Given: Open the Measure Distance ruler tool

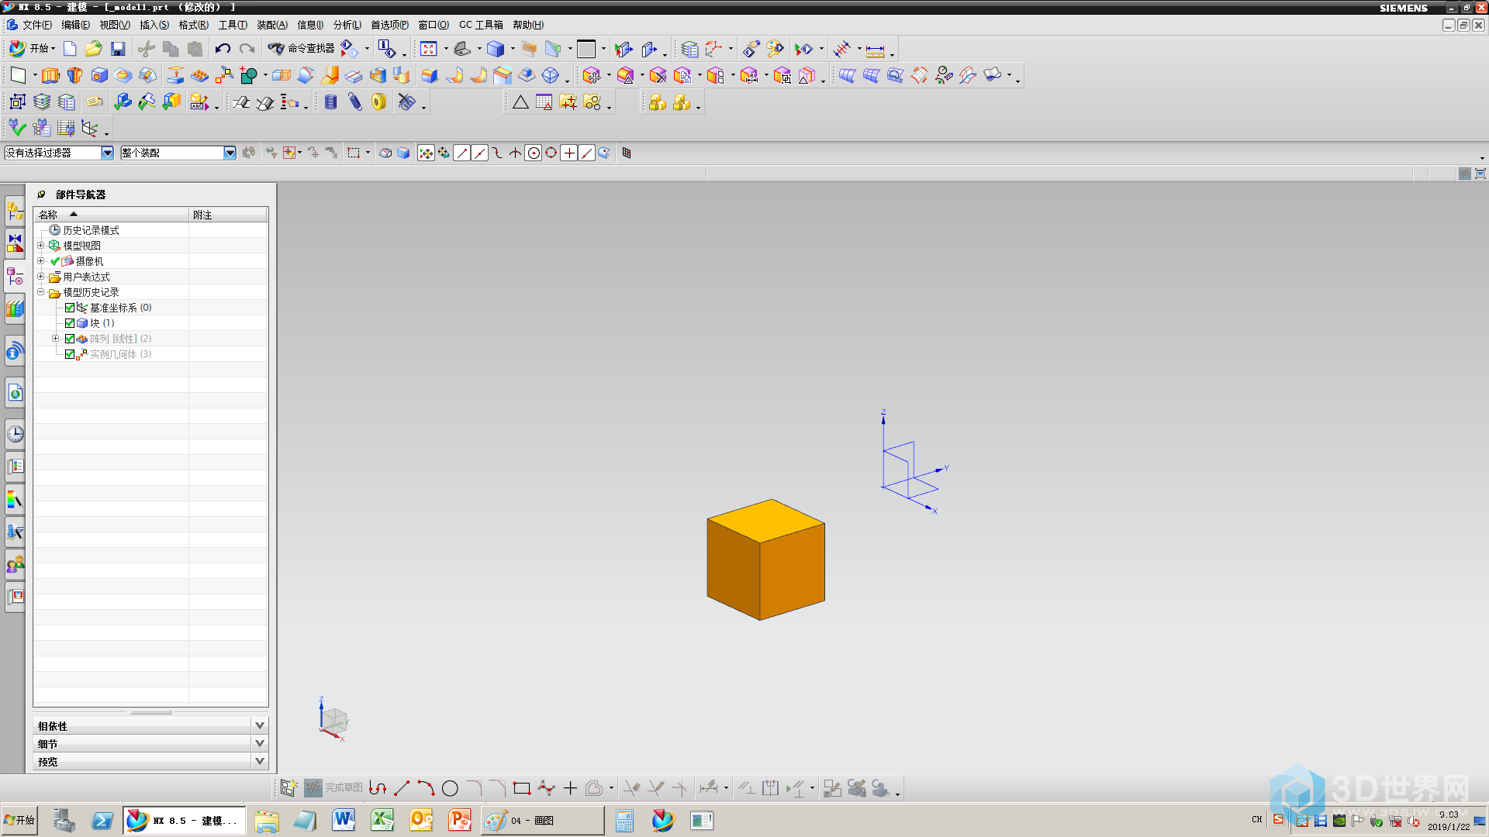Looking at the screenshot, I should click(x=875, y=50).
